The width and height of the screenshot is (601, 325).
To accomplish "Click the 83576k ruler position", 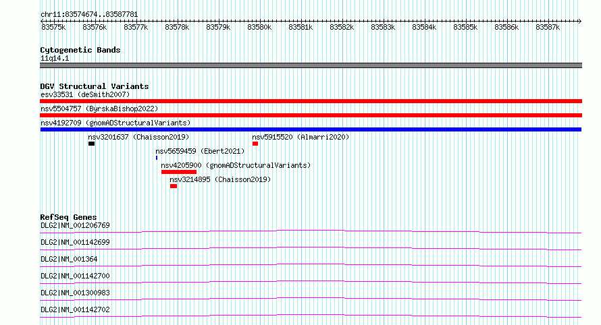I will [x=95, y=27].
